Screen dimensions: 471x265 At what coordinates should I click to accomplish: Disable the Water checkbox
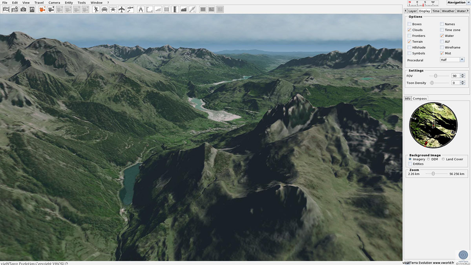click(x=442, y=36)
